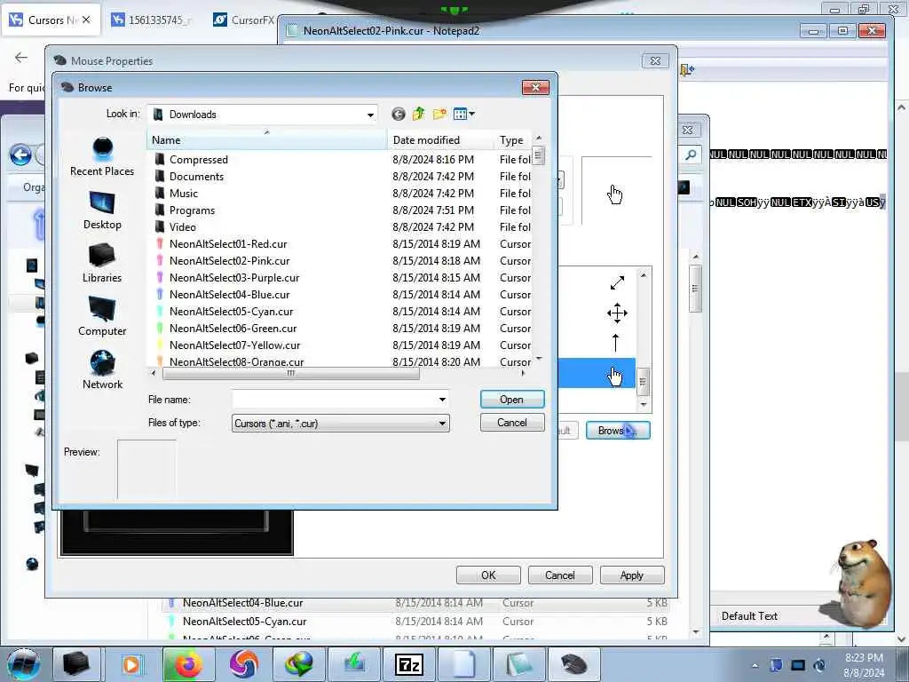Click Cancel in Mouse Properties

[x=560, y=575]
